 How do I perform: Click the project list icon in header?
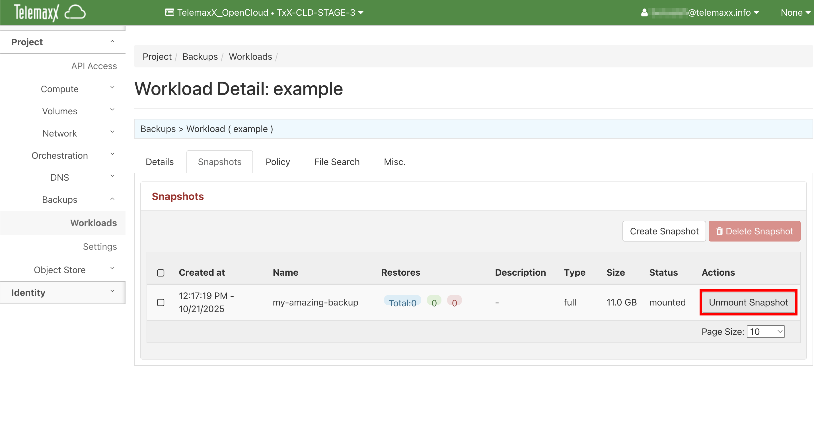169,13
